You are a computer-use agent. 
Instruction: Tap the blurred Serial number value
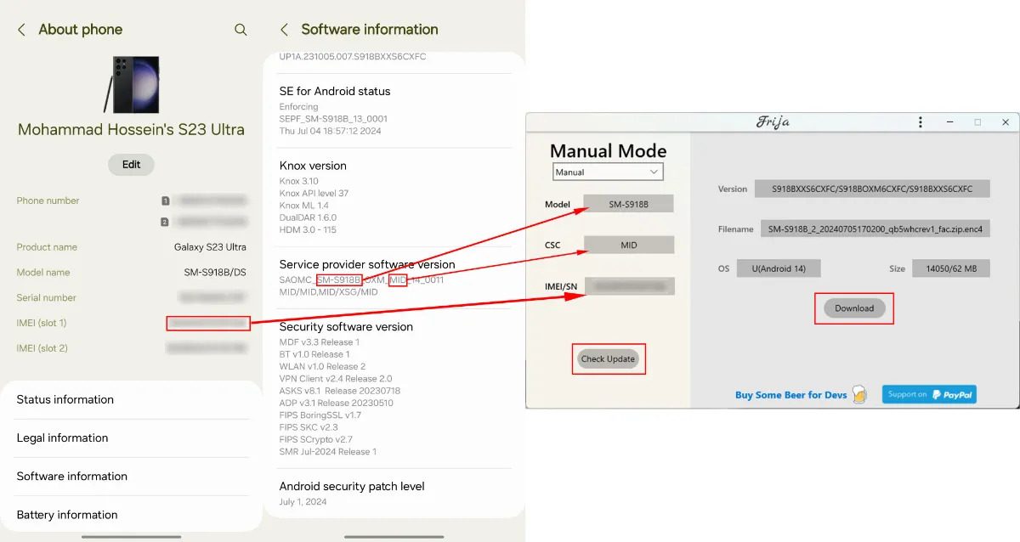(213, 298)
